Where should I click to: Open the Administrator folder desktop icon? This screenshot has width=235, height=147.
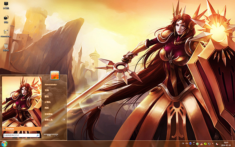pos(6,33)
